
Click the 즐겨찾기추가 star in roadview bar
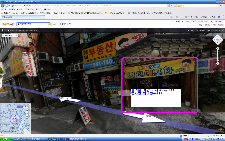tap(193, 30)
